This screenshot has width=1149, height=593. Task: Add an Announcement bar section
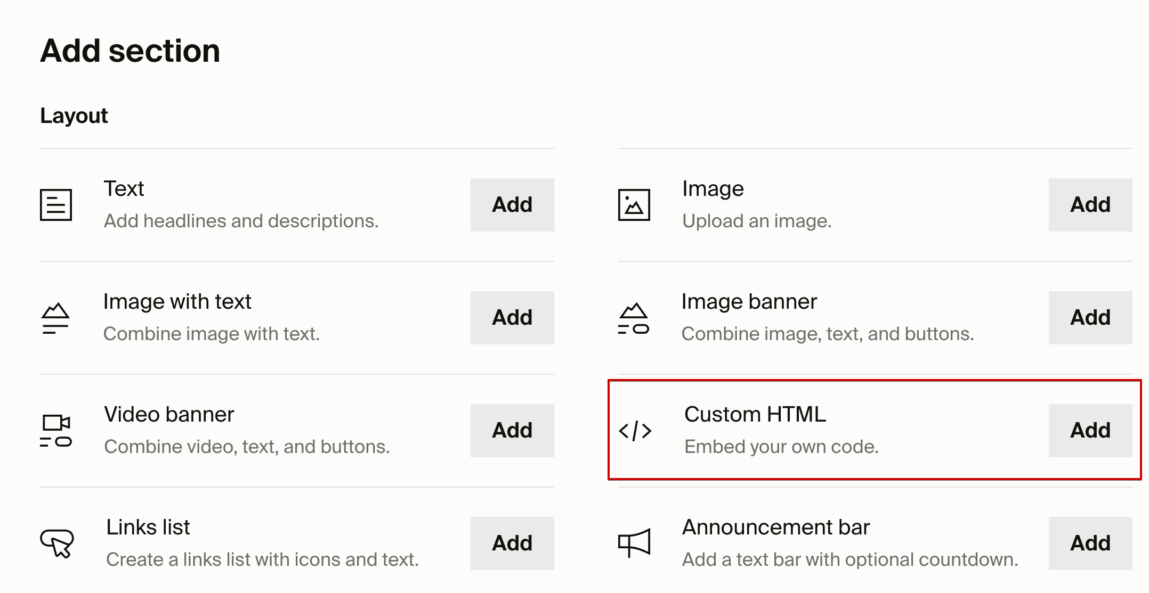[1090, 543]
